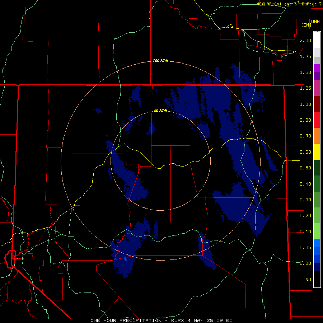This screenshot has width=323, height=323.
Task: Click the 1.00 legend value
Action: click(x=305, y=104)
